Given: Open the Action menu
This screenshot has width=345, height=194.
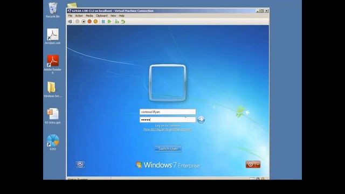Looking at the screenshot, I should pos(79,16).
